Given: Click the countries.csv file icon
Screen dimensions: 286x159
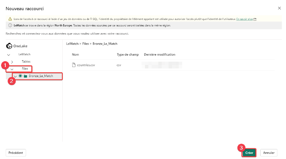Looking at the screenshot, I should point(74,65).
